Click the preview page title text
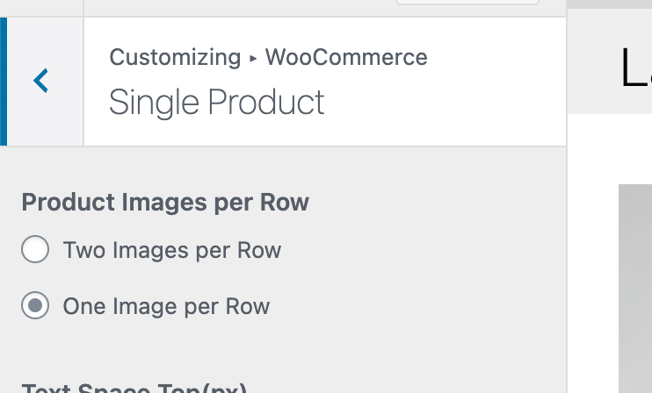This screenshot has width=652, height=393. (x=634, y=70)
